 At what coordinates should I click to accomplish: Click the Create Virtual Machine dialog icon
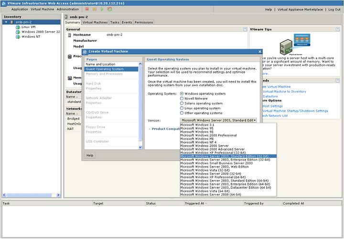point(85,52)
